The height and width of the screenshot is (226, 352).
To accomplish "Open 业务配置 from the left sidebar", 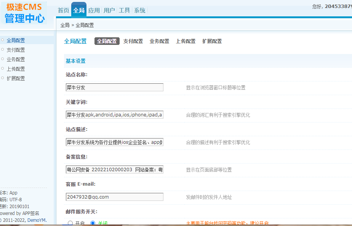I will tap(16, 59).
